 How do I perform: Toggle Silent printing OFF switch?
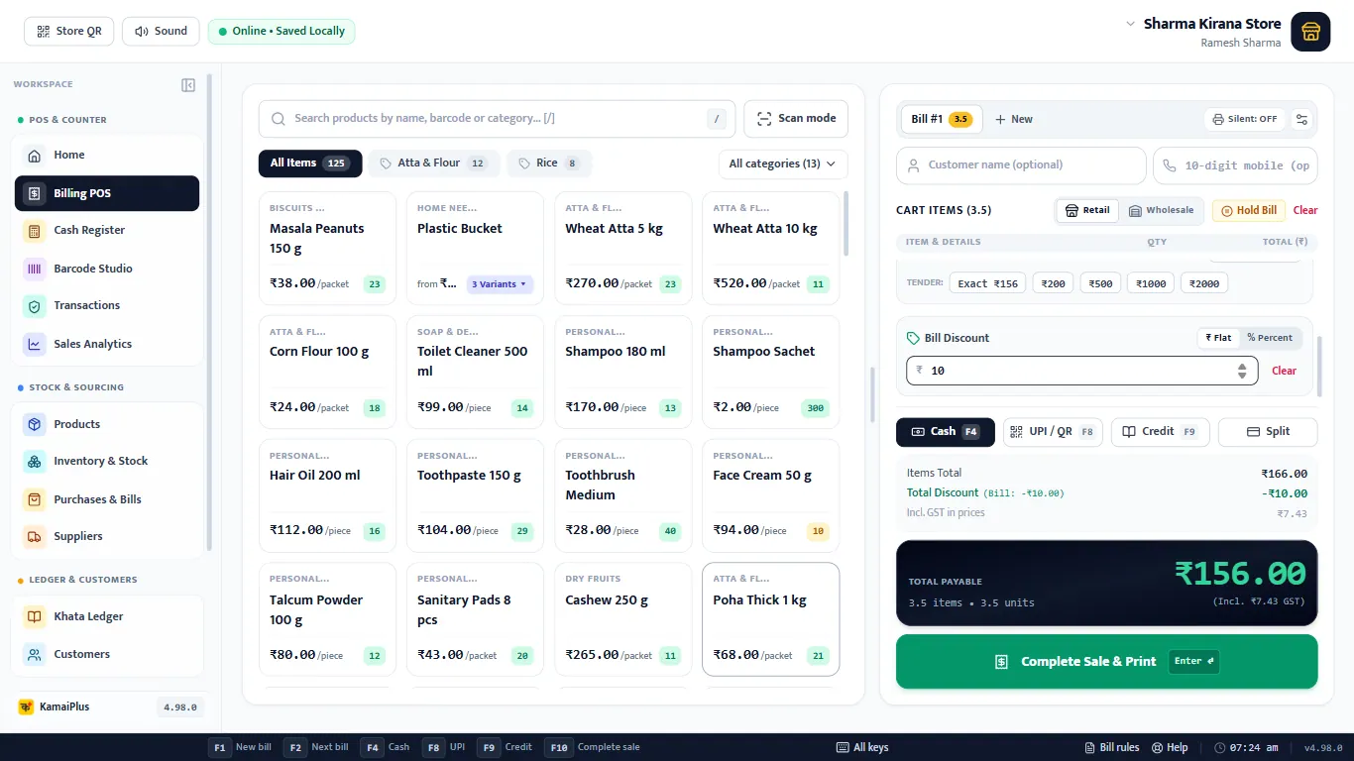[x=1245, y=119]
